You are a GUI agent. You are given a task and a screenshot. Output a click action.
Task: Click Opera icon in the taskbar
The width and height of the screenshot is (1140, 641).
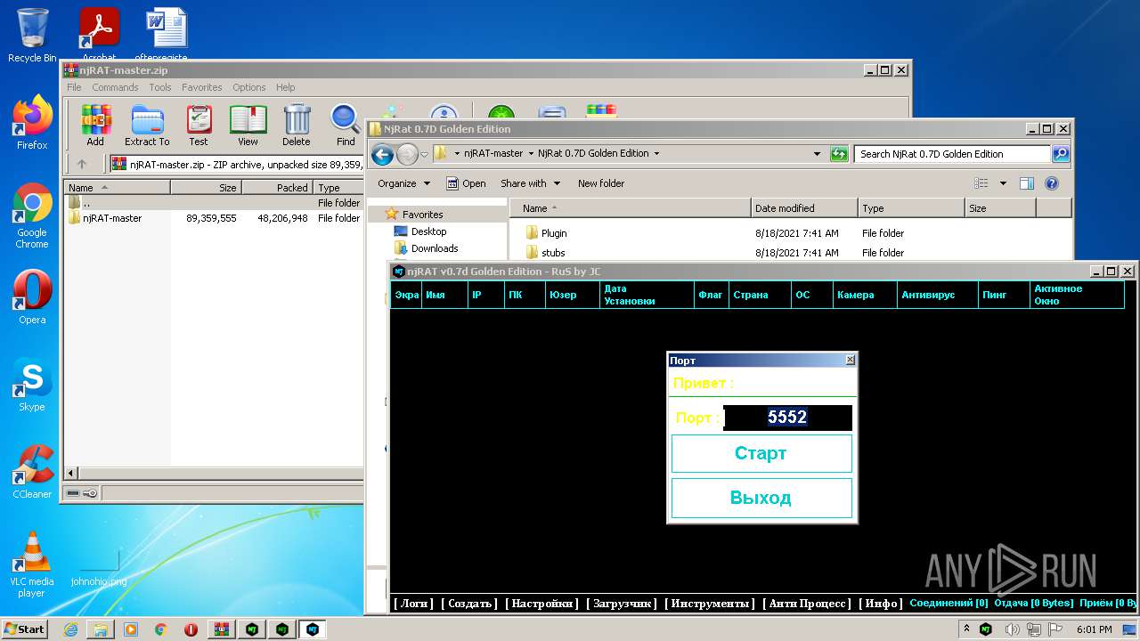[x=191, y=629]
